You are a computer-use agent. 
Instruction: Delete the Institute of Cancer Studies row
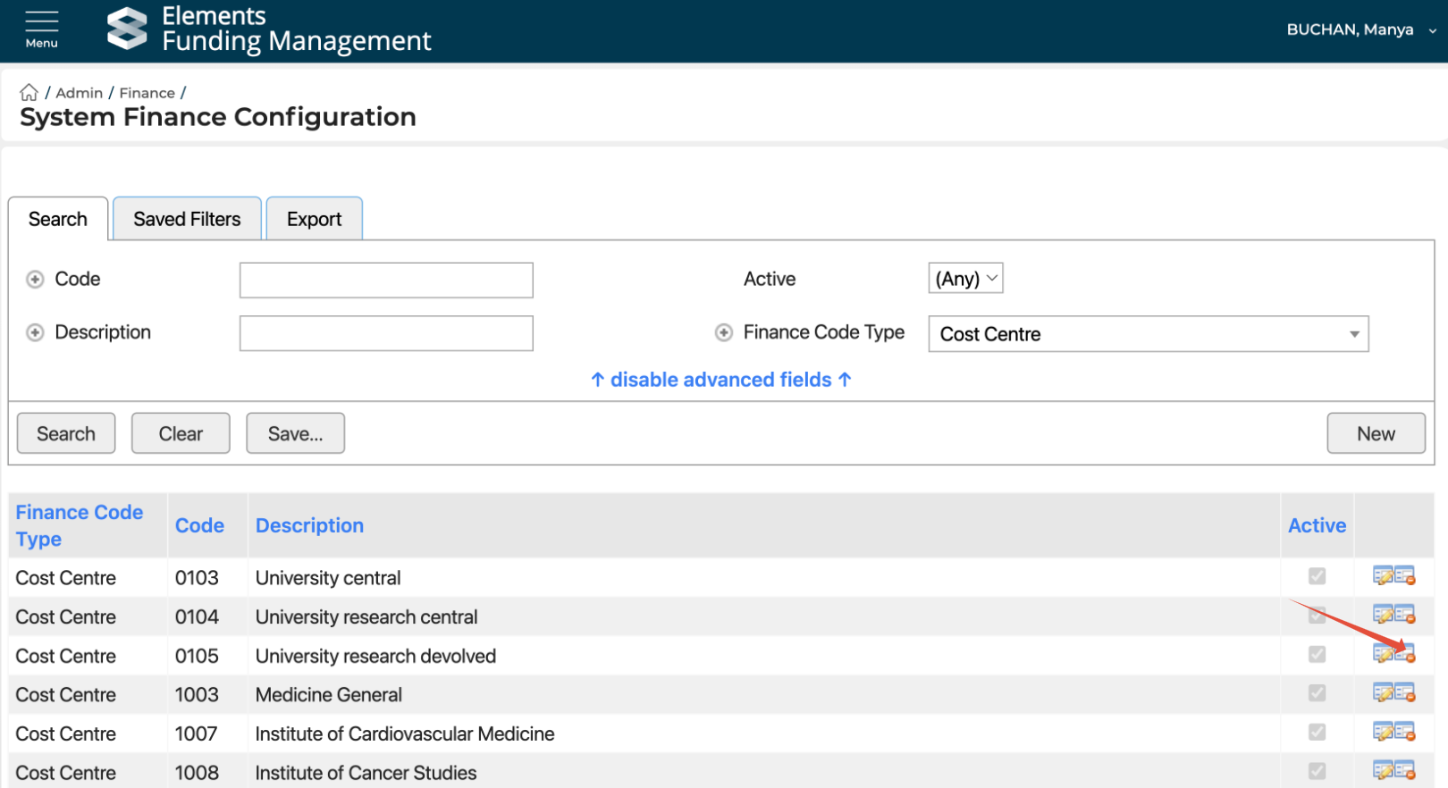pyautogui.click(x=1405, y=771)
